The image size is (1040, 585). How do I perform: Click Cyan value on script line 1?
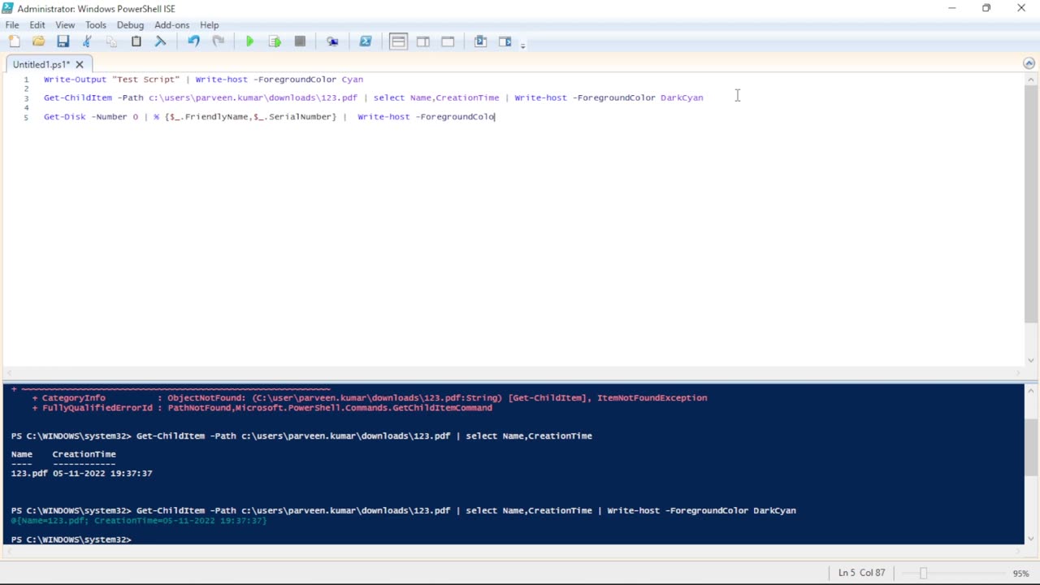click(352, 80)
